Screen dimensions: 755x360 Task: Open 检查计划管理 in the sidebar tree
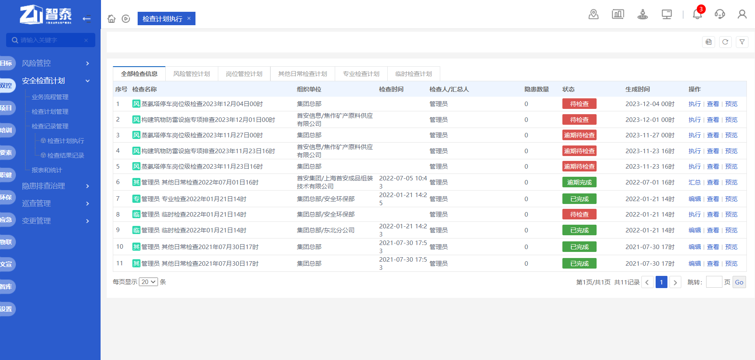click(x=50, y=111)
